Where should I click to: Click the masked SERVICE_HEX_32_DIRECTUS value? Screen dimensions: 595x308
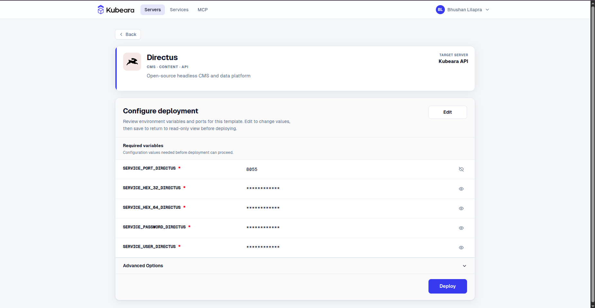263,189
